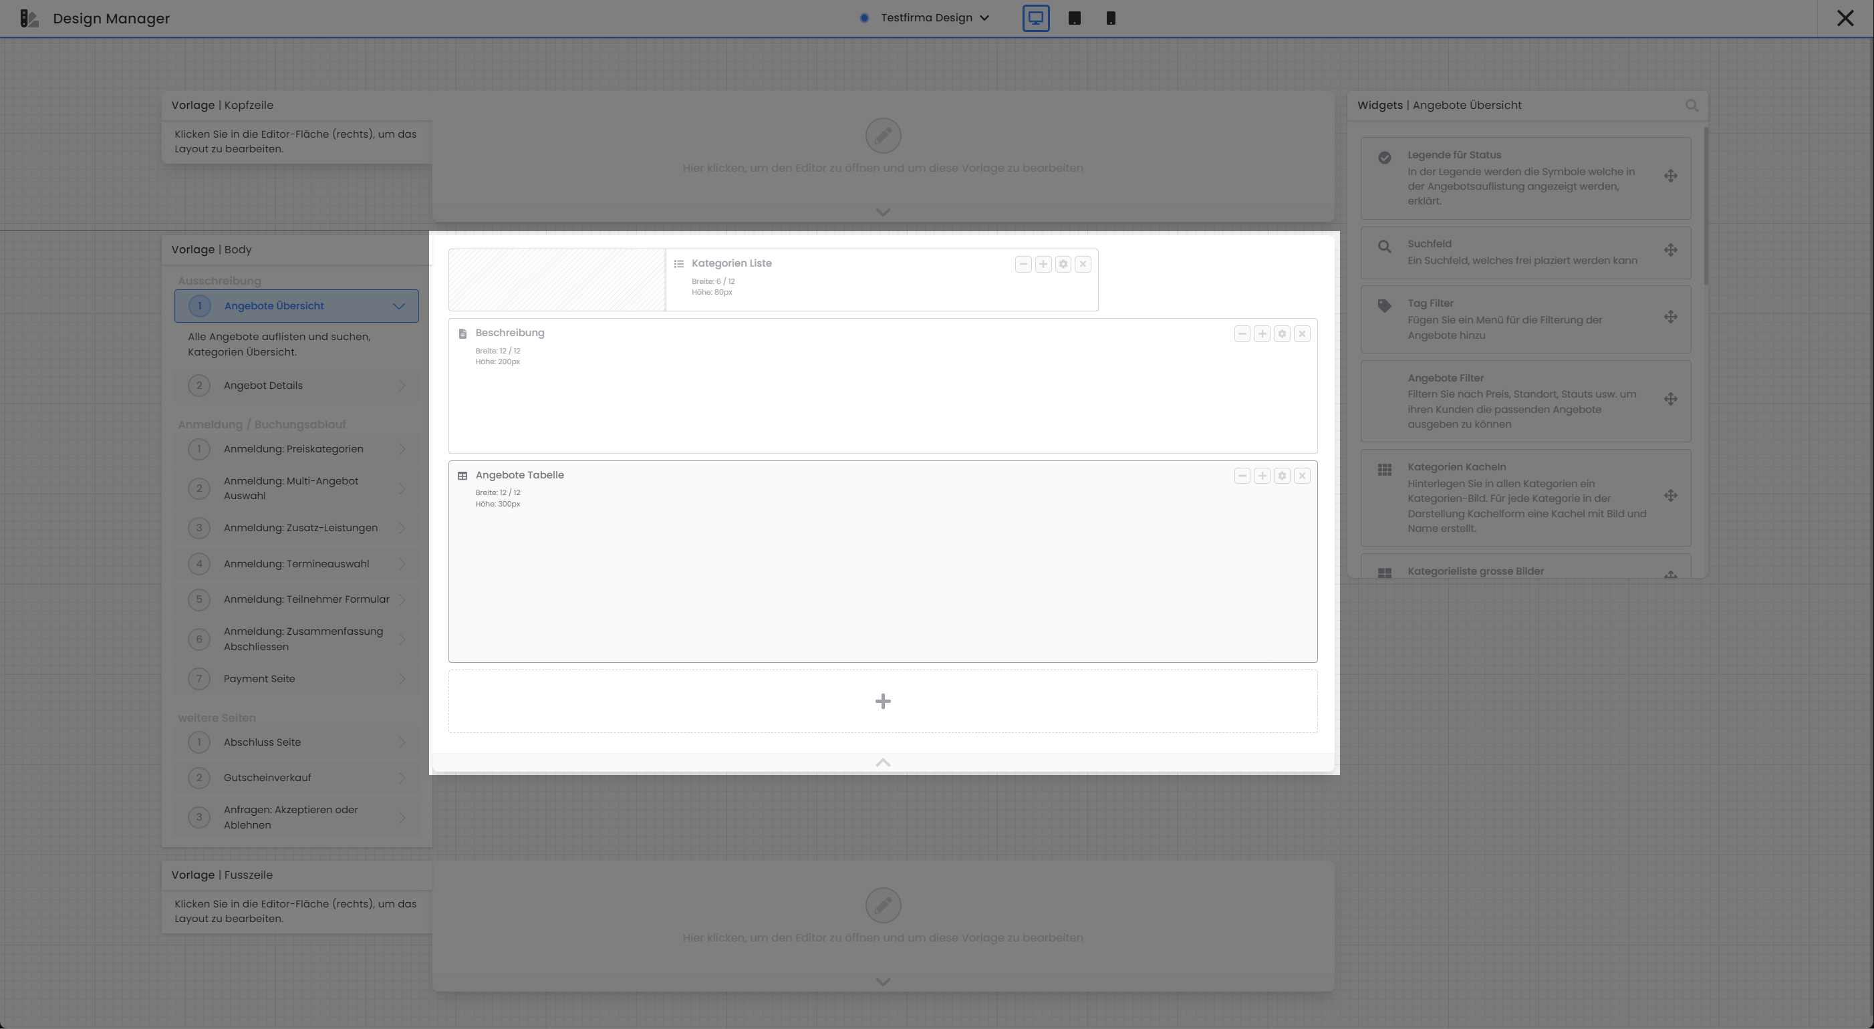This screenshot has width=1874, height=1029.
Task: Open the Testfirma Design dropdown
Action: (x=985, y=17)
